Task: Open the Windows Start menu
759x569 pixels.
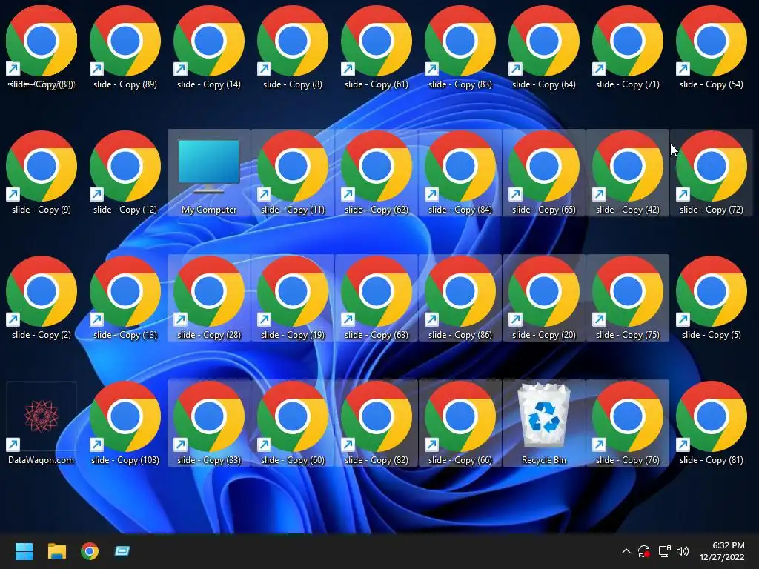Action: [24, 551]
